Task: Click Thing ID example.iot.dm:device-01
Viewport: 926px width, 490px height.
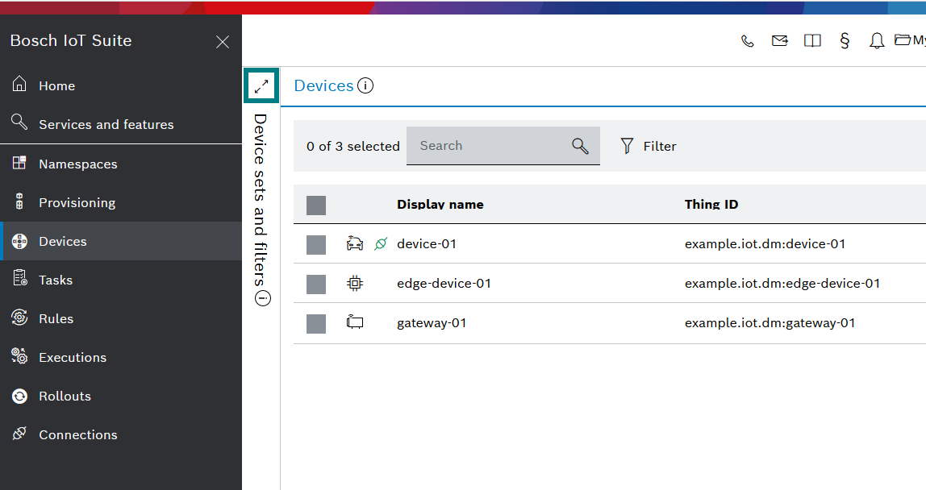Action: click(x=765, y=244)
